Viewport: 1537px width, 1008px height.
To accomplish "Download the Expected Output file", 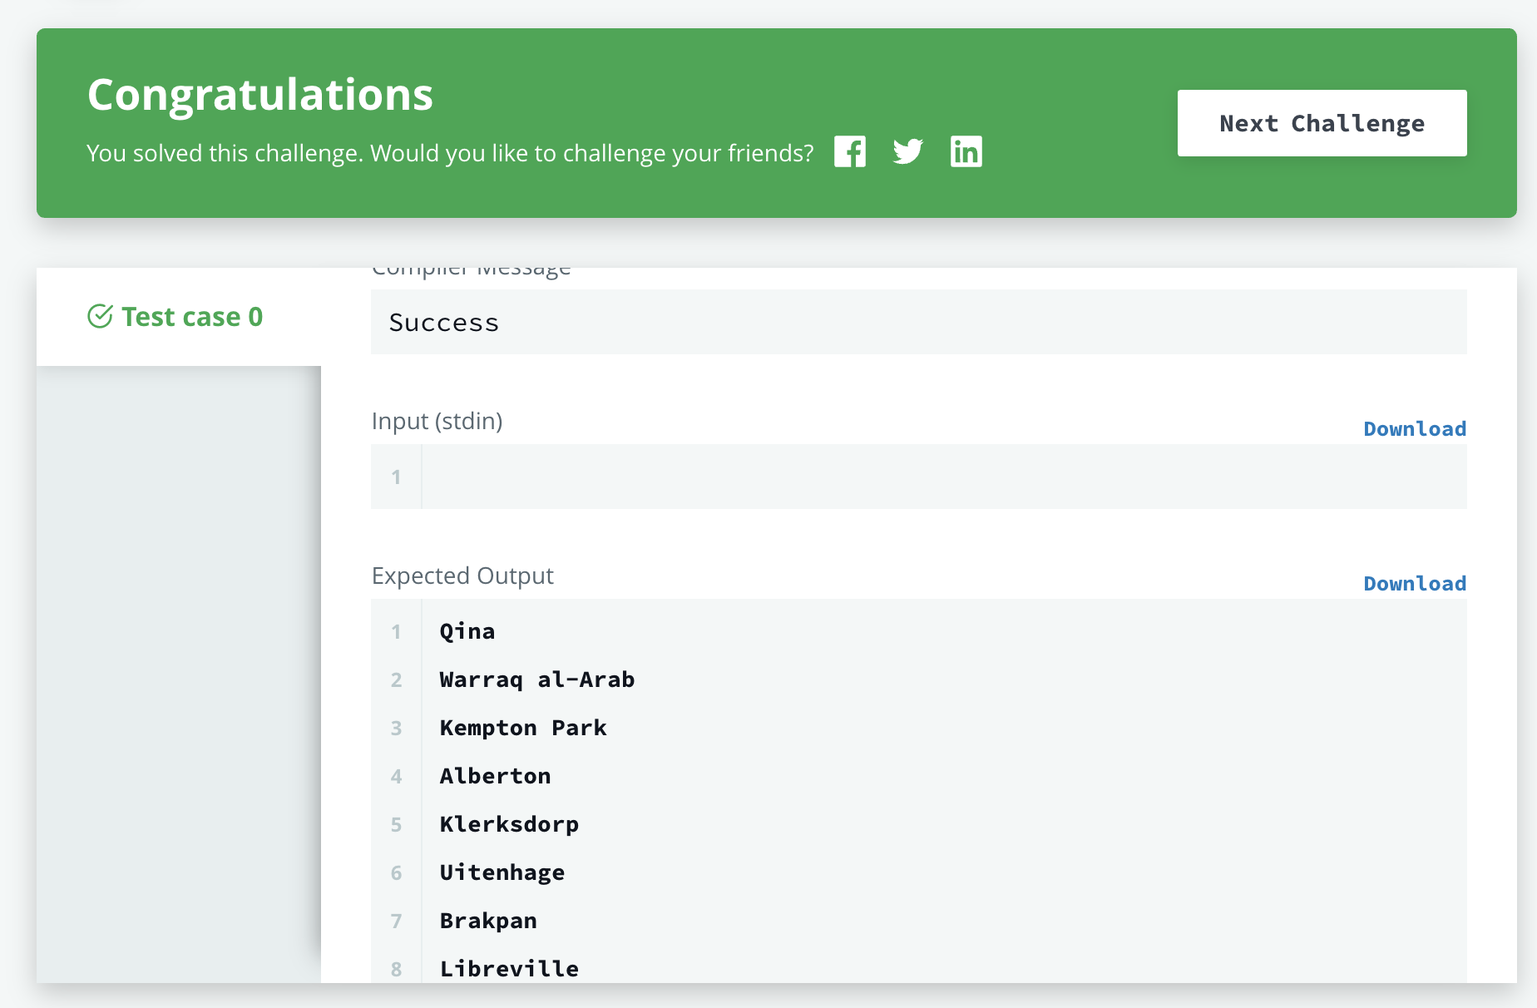I will point(1414,584).
